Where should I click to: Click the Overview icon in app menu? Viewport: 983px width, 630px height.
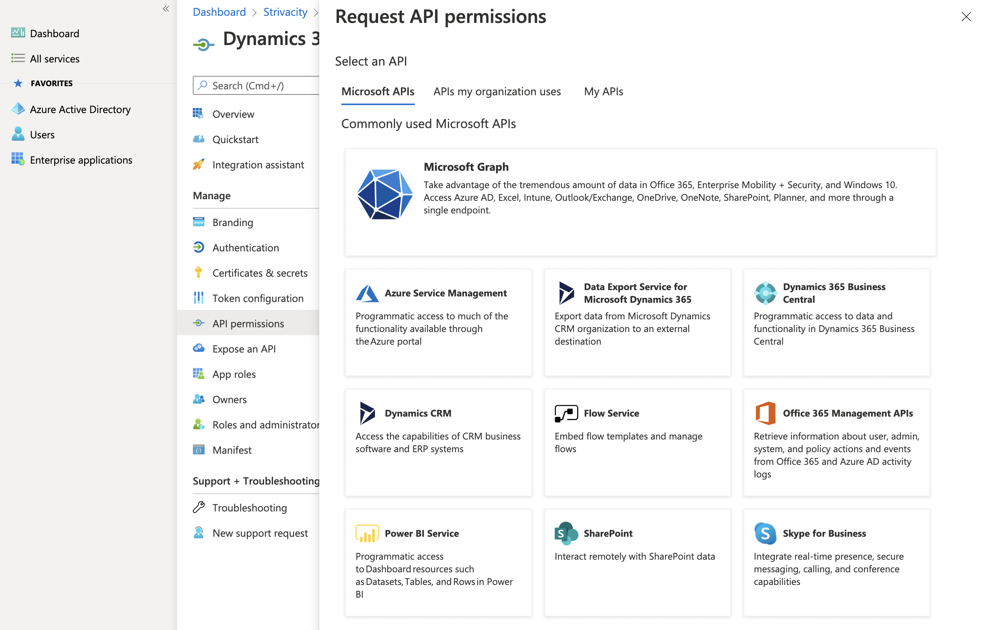pyautogui.click(x=198, y=114)
